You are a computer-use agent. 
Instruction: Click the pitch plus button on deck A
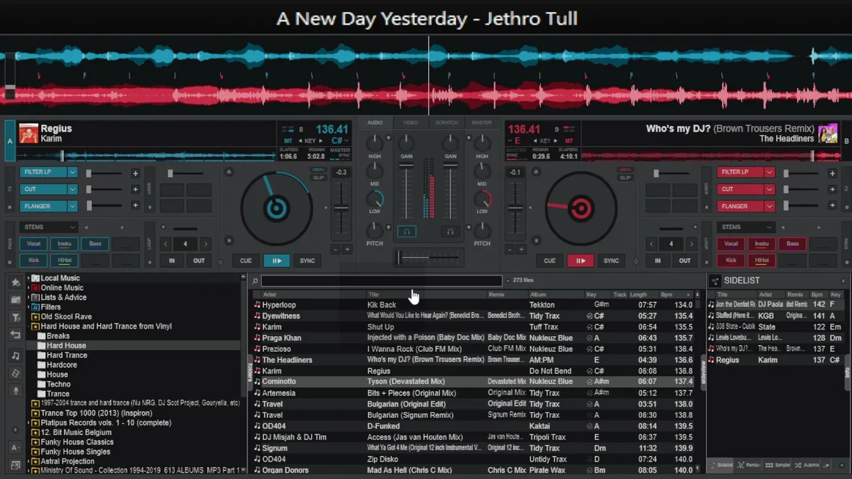coord(346,249)
